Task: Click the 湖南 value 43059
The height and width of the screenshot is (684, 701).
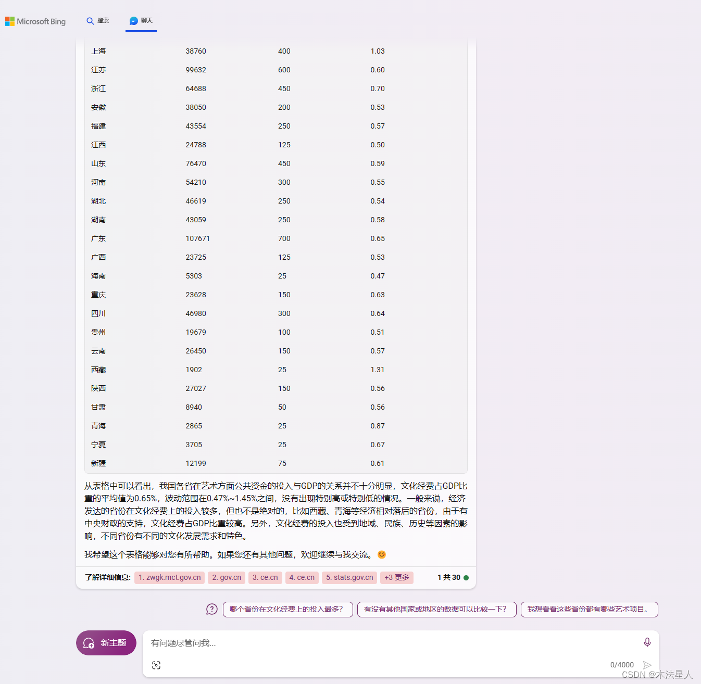Action: pos(196,220)
